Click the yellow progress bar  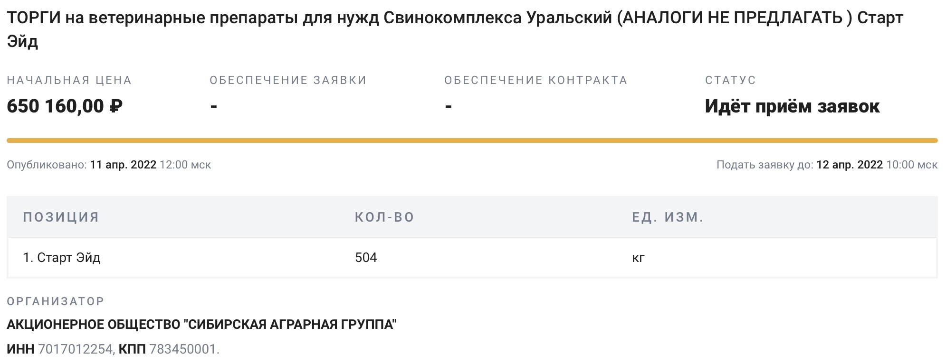tap(472, 140)
